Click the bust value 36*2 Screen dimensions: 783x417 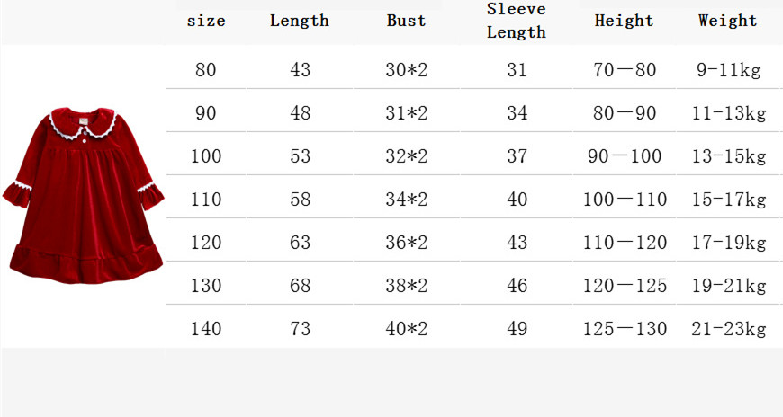pos(407,243)
